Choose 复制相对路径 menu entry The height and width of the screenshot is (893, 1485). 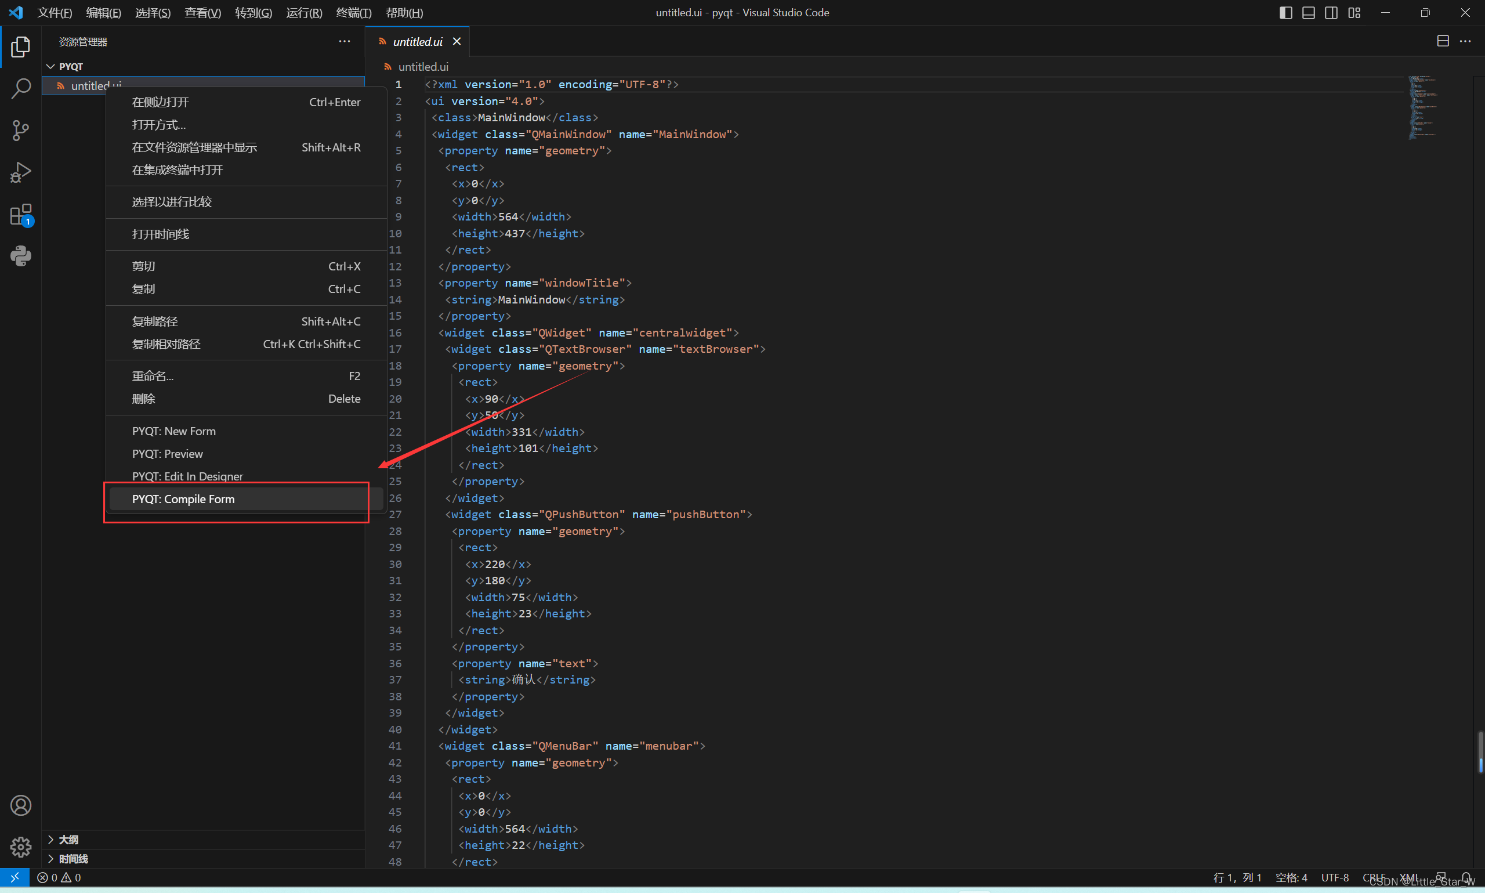point(246,344)
